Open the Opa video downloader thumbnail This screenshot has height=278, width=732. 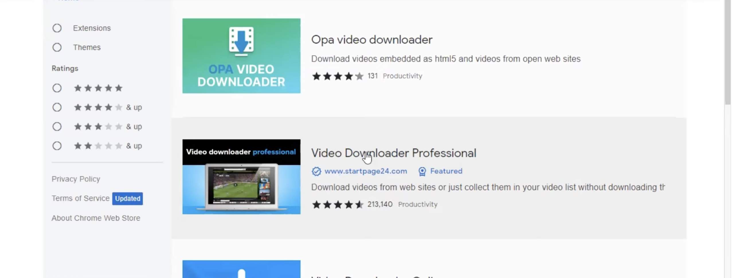click(x=241, y=56)
